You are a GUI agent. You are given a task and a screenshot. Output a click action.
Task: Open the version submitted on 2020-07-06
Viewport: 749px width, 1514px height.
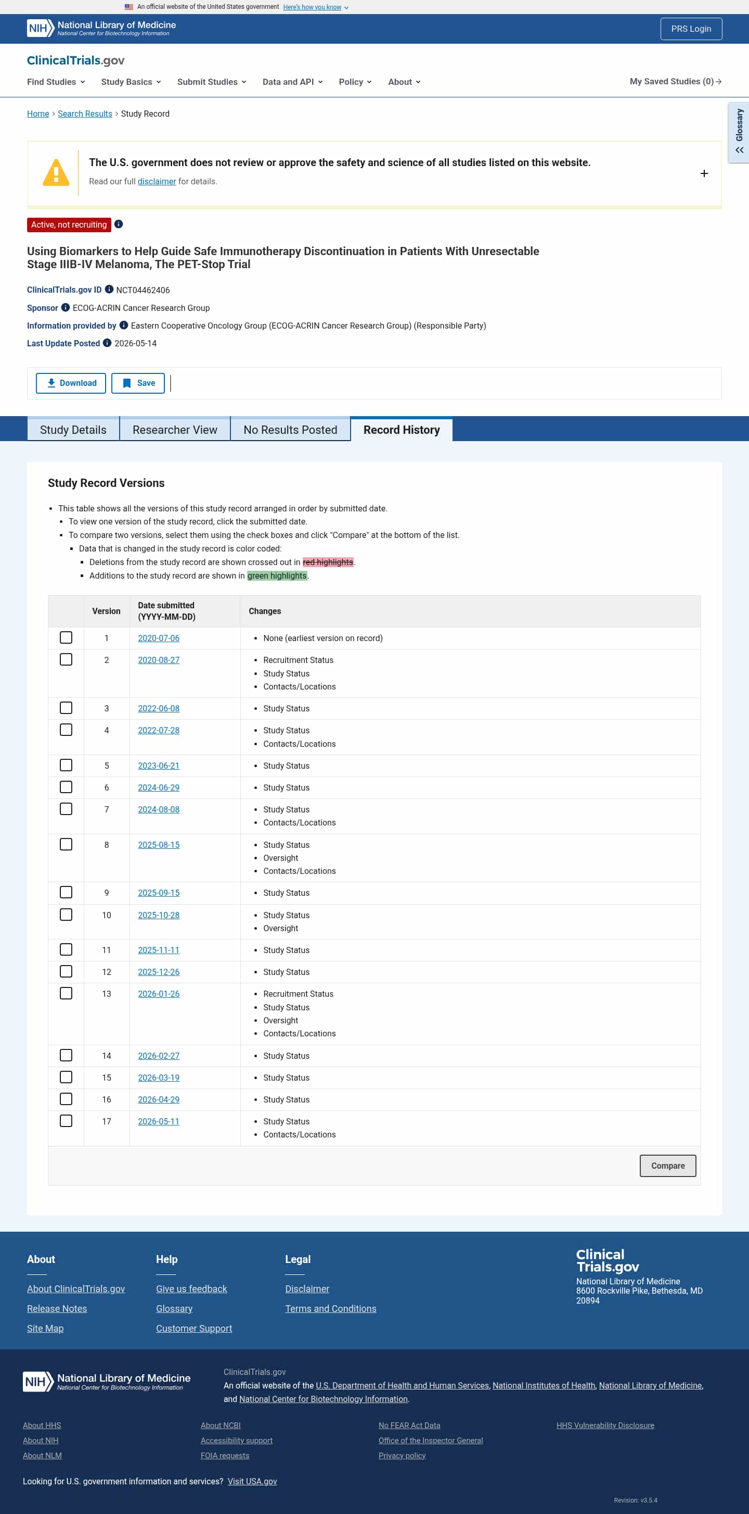coord(159,639)
